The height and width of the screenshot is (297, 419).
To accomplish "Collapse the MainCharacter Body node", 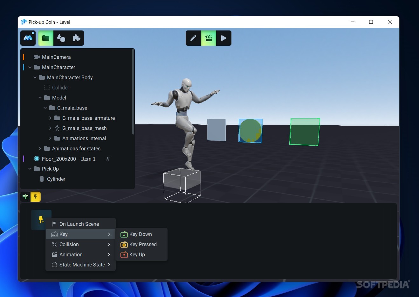I will pos(35,77).
